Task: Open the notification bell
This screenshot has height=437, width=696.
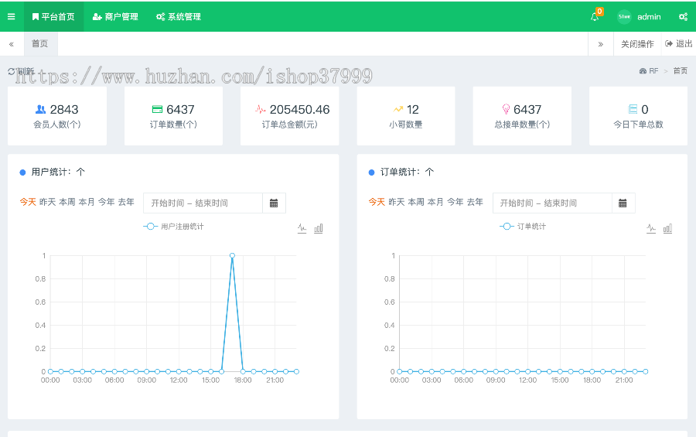Action: (595, 16)
